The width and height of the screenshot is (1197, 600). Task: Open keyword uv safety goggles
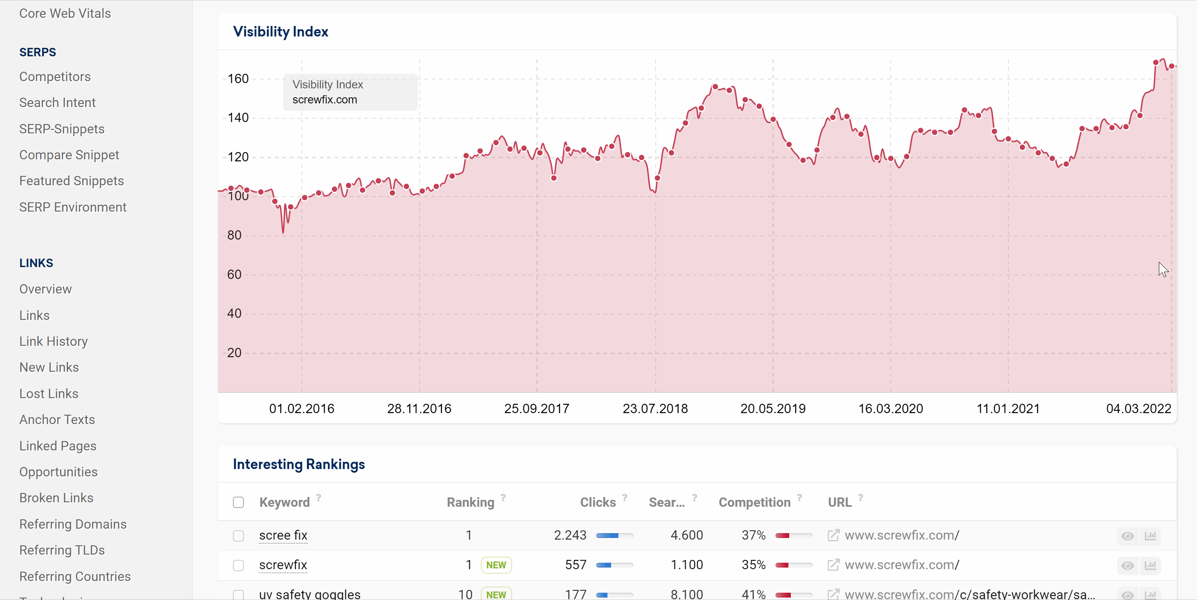tap(310, 594)
